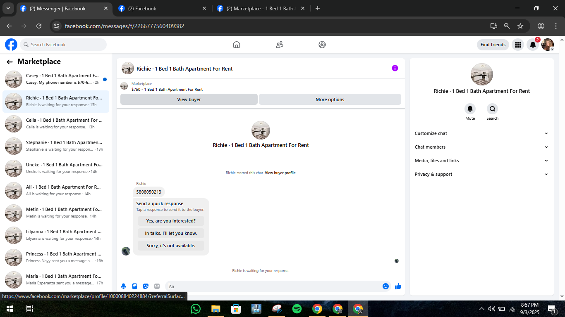Open the Chrome profile icon
The image size is (565, 317).
[x=541, y=26]
